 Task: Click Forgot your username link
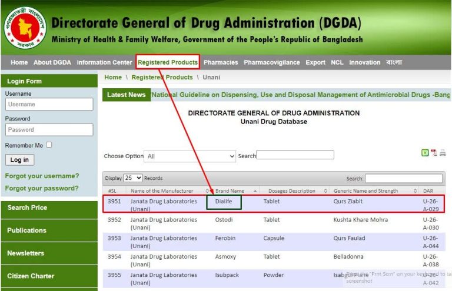pyautogui.click(x=42, y=176)
